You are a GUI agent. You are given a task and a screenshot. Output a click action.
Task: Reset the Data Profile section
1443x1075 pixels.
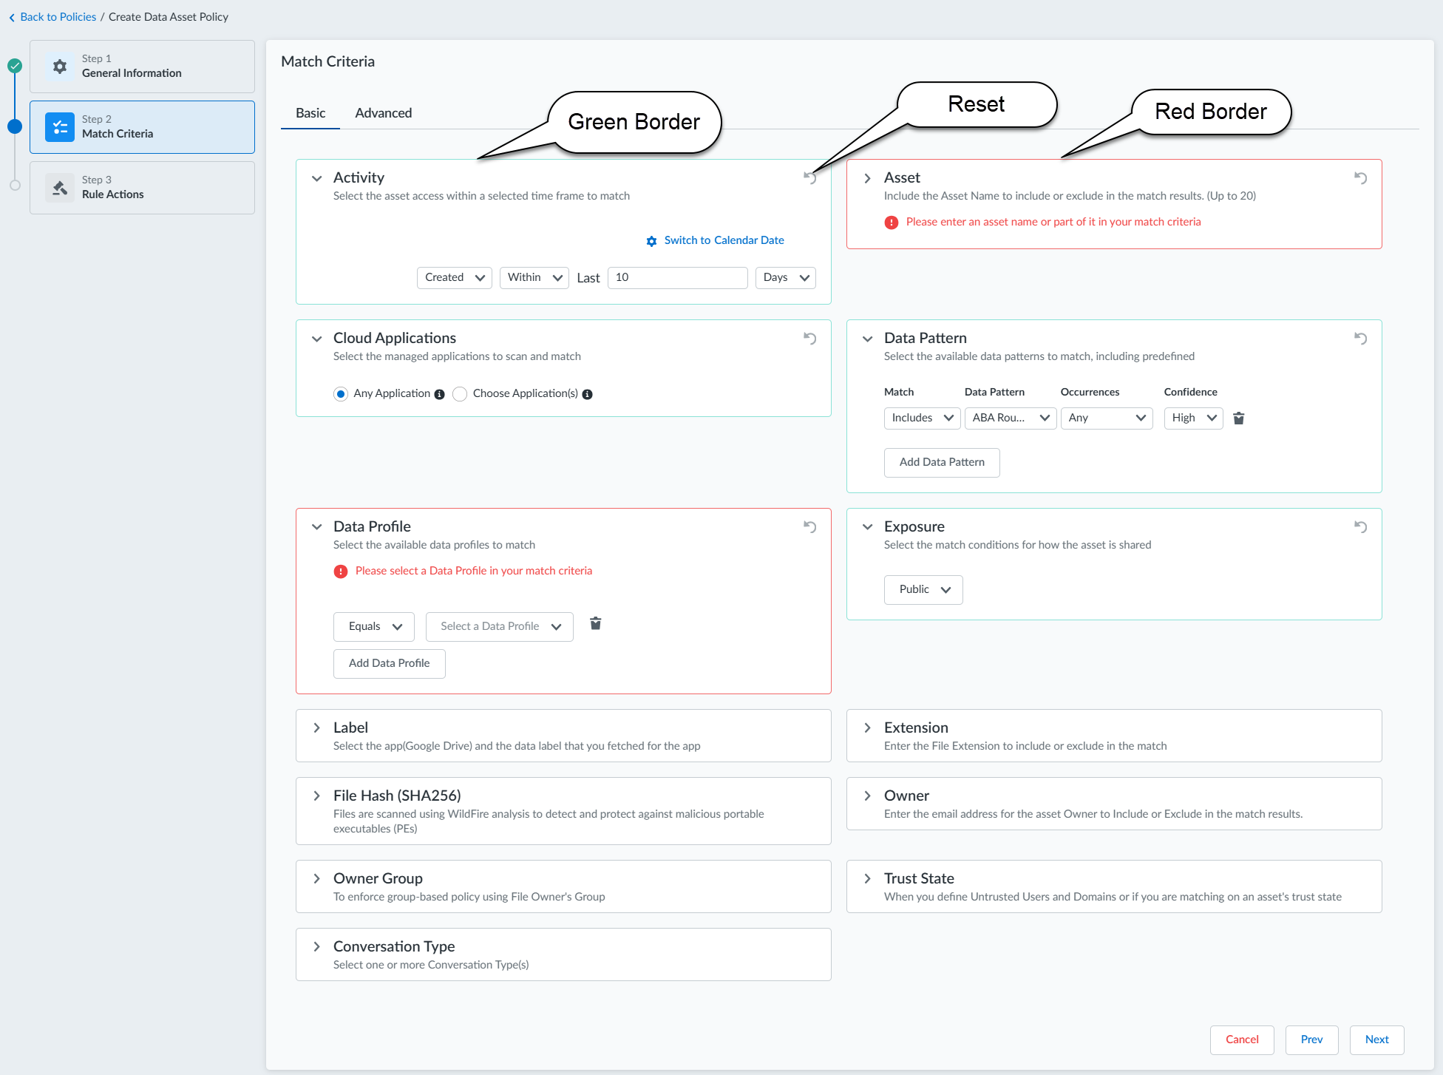(x=810, y=526)
